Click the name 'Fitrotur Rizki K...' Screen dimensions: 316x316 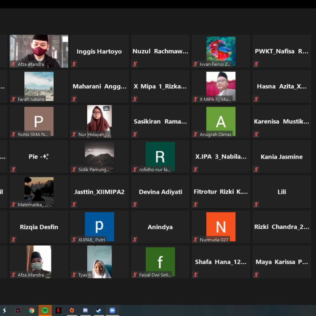coord(221,192)
